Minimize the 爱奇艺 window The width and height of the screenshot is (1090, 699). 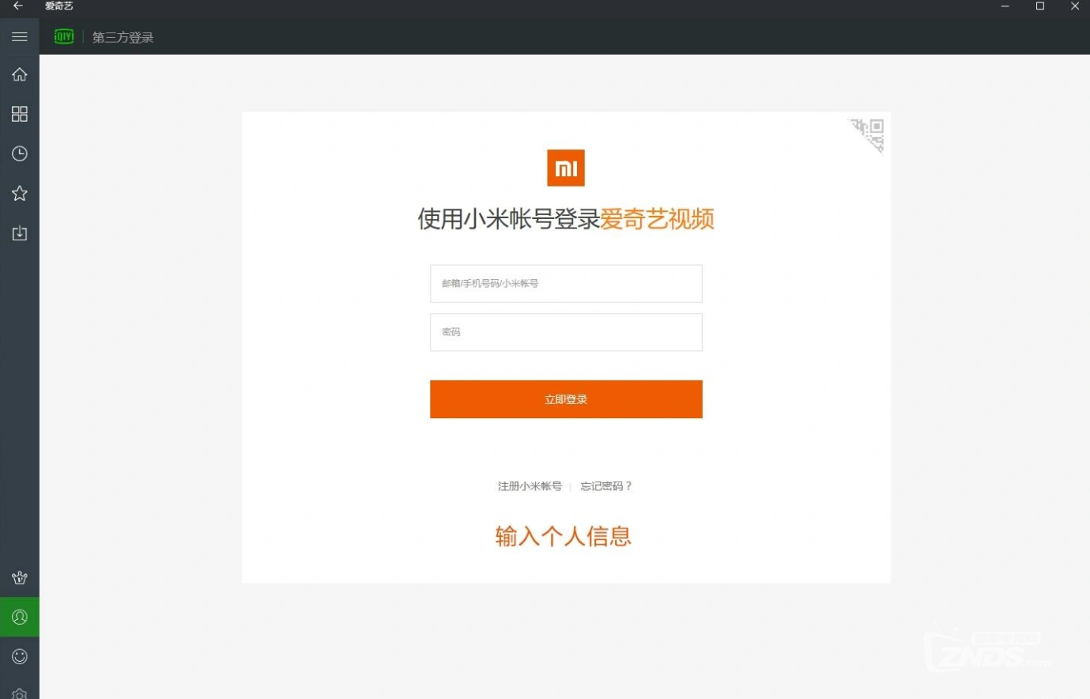pyautogui.click(x=1005, y=6)
